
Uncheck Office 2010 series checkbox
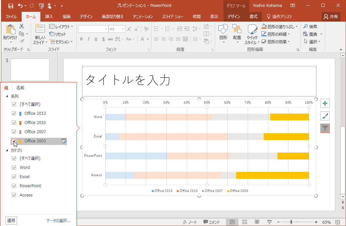[x=14, y=122]
